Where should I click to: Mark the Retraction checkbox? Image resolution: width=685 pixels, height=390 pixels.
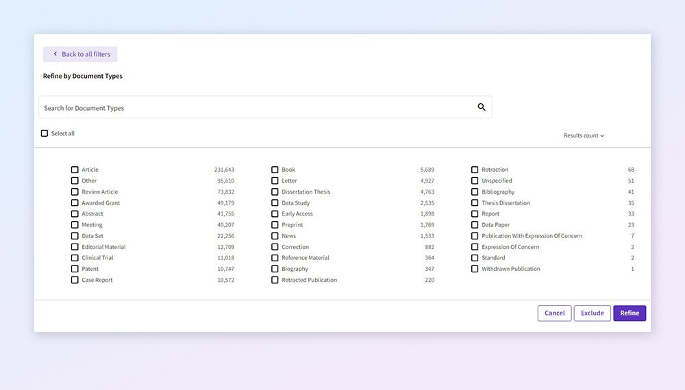[475, 170]
